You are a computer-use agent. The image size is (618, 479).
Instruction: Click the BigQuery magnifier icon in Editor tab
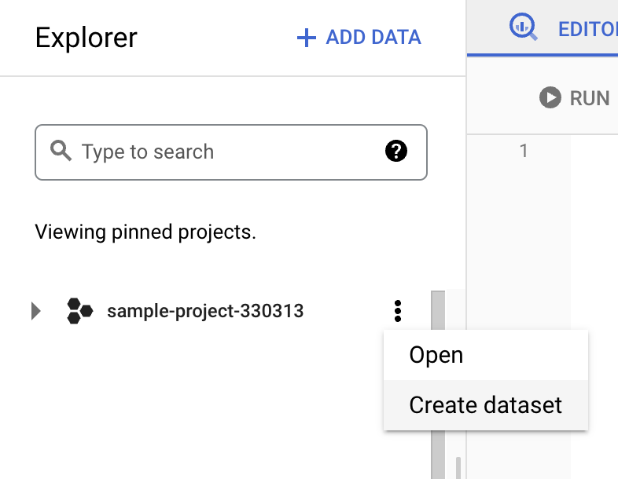[524, 27]
